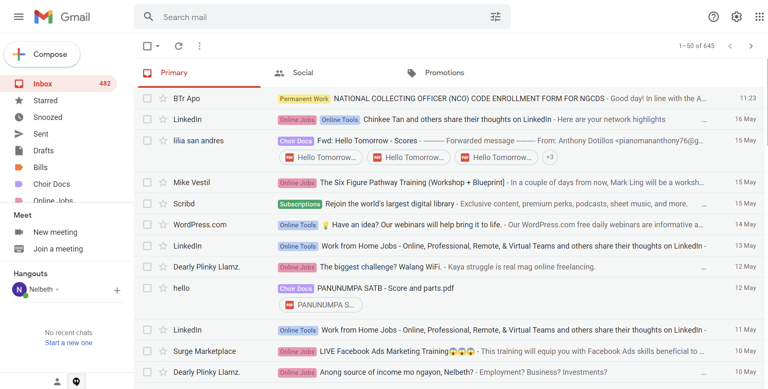
Task: Go to newer emails page
Action: tap(730, 46)
